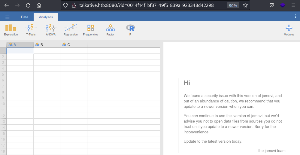300x155 pixels.
Task: Switch to the Data tab
Action: [x=25, y=17]
